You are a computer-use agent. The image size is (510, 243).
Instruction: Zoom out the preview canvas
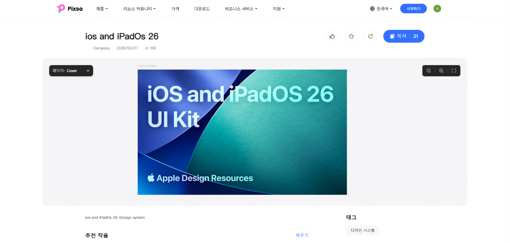429,71
